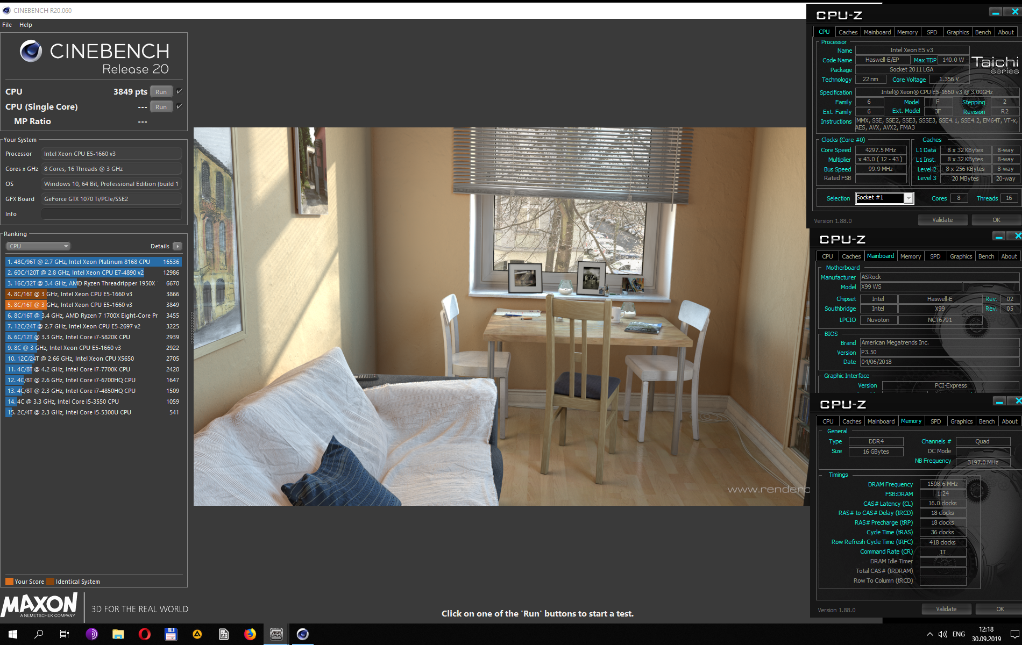Open the Windows Start menu
Screen dimensions: 1022x645
pos(12,634)
